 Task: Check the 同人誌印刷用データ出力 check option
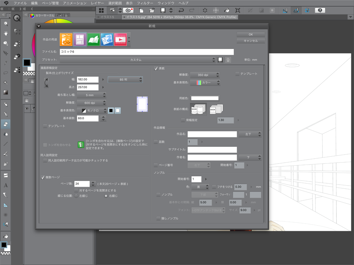(45, 160)
